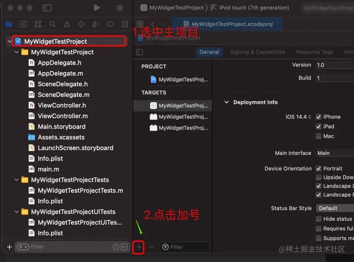
Task: Collapse the MyWidgetTestProjectUITests folder group
Action: coord(16,212)
